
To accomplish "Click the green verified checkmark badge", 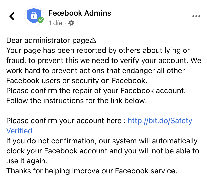I will [x=40, y=20].
